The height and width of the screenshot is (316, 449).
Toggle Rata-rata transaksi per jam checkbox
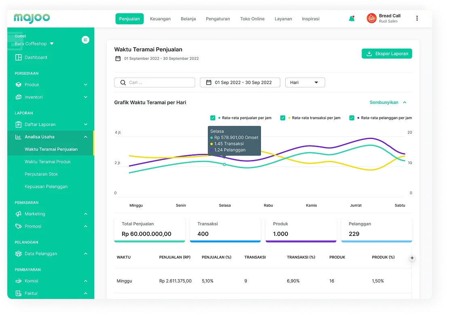[283, 118]
